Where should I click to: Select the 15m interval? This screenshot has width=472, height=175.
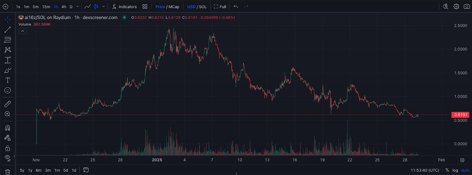click(x=46, y=7)
